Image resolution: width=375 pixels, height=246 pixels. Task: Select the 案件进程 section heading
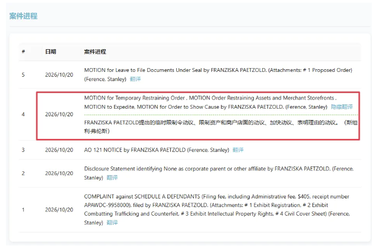pyautogui.click(x=23, y=16)
